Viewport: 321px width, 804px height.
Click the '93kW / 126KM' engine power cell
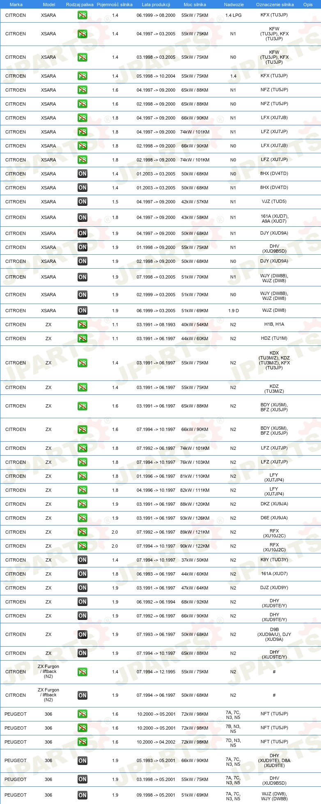[x=195, y=518]
